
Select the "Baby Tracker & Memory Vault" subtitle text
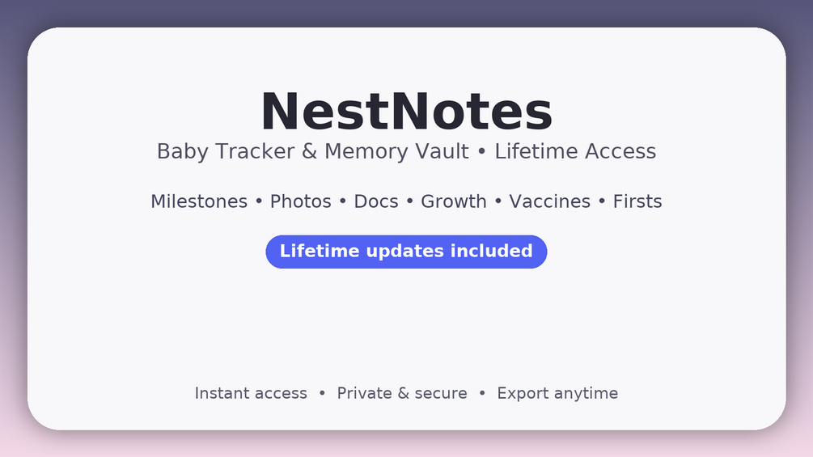(312, 151)
